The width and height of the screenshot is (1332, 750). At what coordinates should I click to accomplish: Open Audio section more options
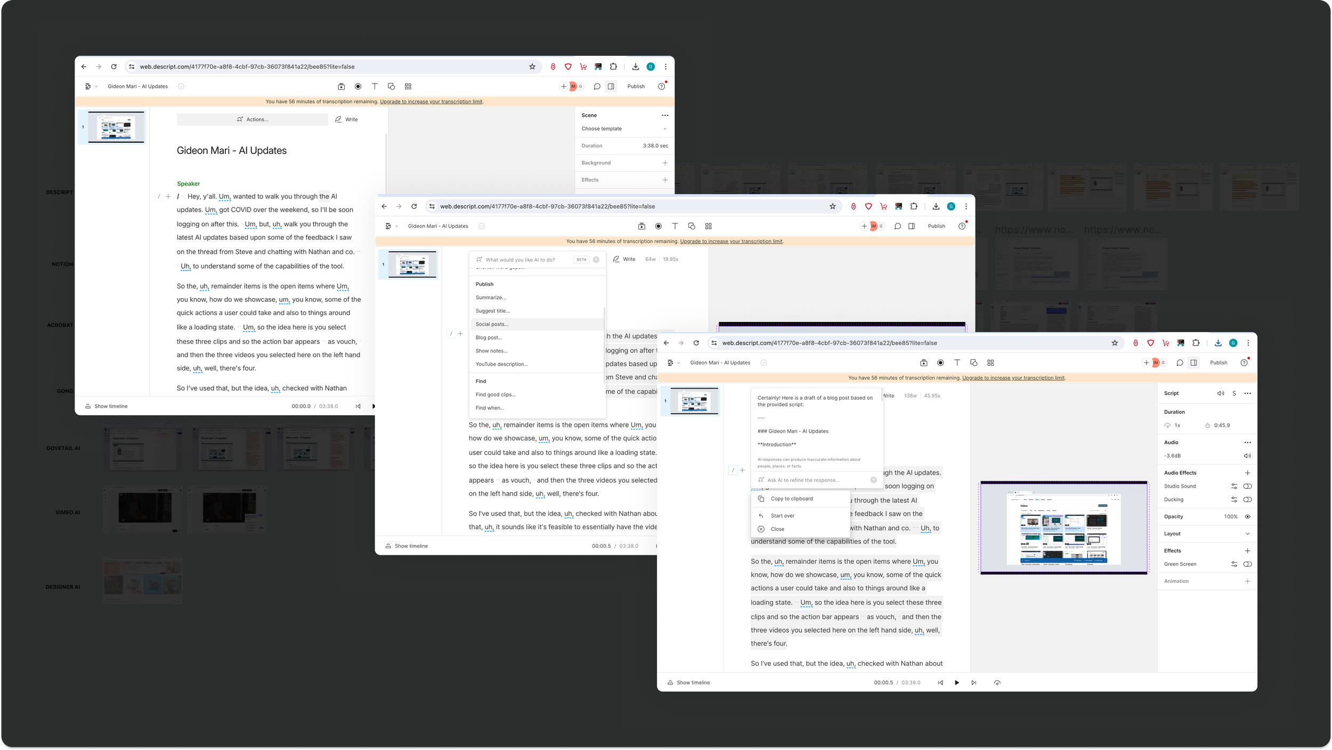[1247, 442]
